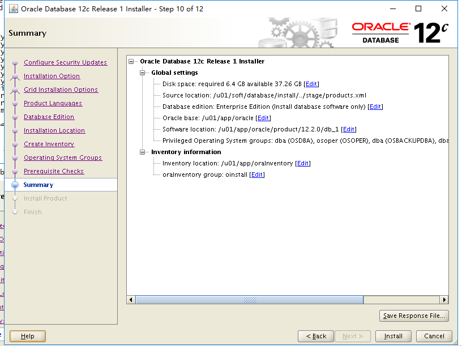The height and width of the screenshot is (349, 462).
Task: Edit the Software location path
Action: click(x=349, y=129)
